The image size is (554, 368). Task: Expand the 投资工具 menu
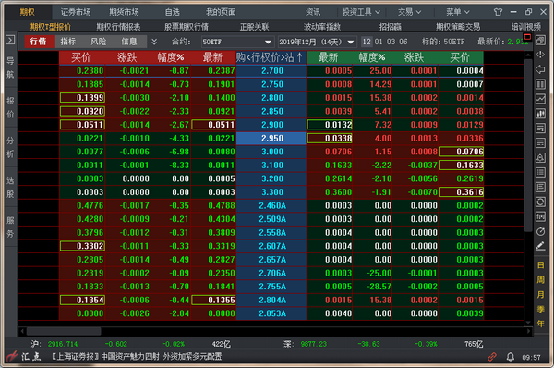(361, 12)
